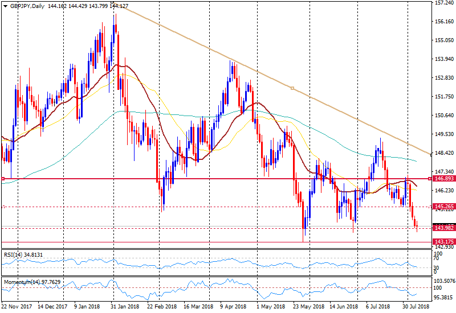456x313 pixels.
Task: Select the right handle of 146.893 line
Action: [430, 179]
